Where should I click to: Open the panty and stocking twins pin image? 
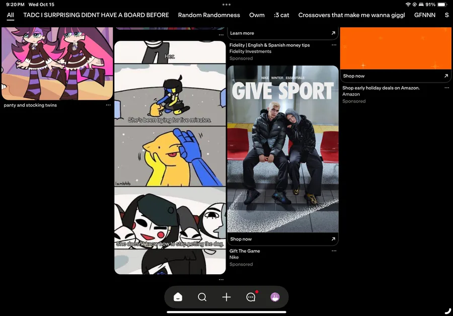57,63
